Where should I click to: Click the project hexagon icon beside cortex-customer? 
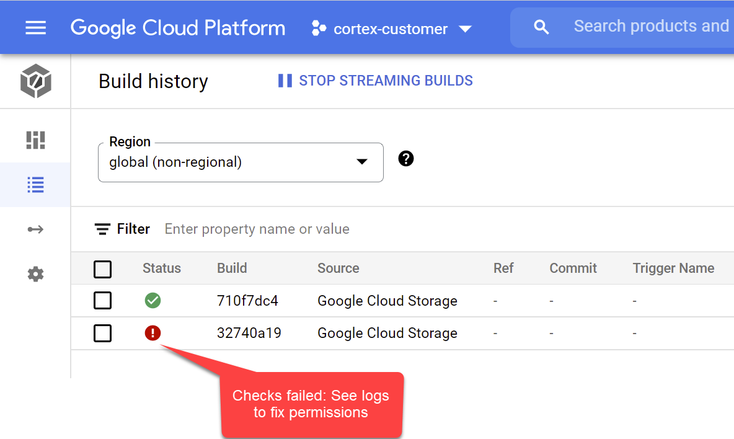[x=319, y=28]
